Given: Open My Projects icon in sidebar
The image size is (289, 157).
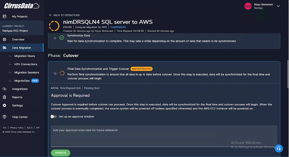Looking at the screenshot, I should [4, 16].
